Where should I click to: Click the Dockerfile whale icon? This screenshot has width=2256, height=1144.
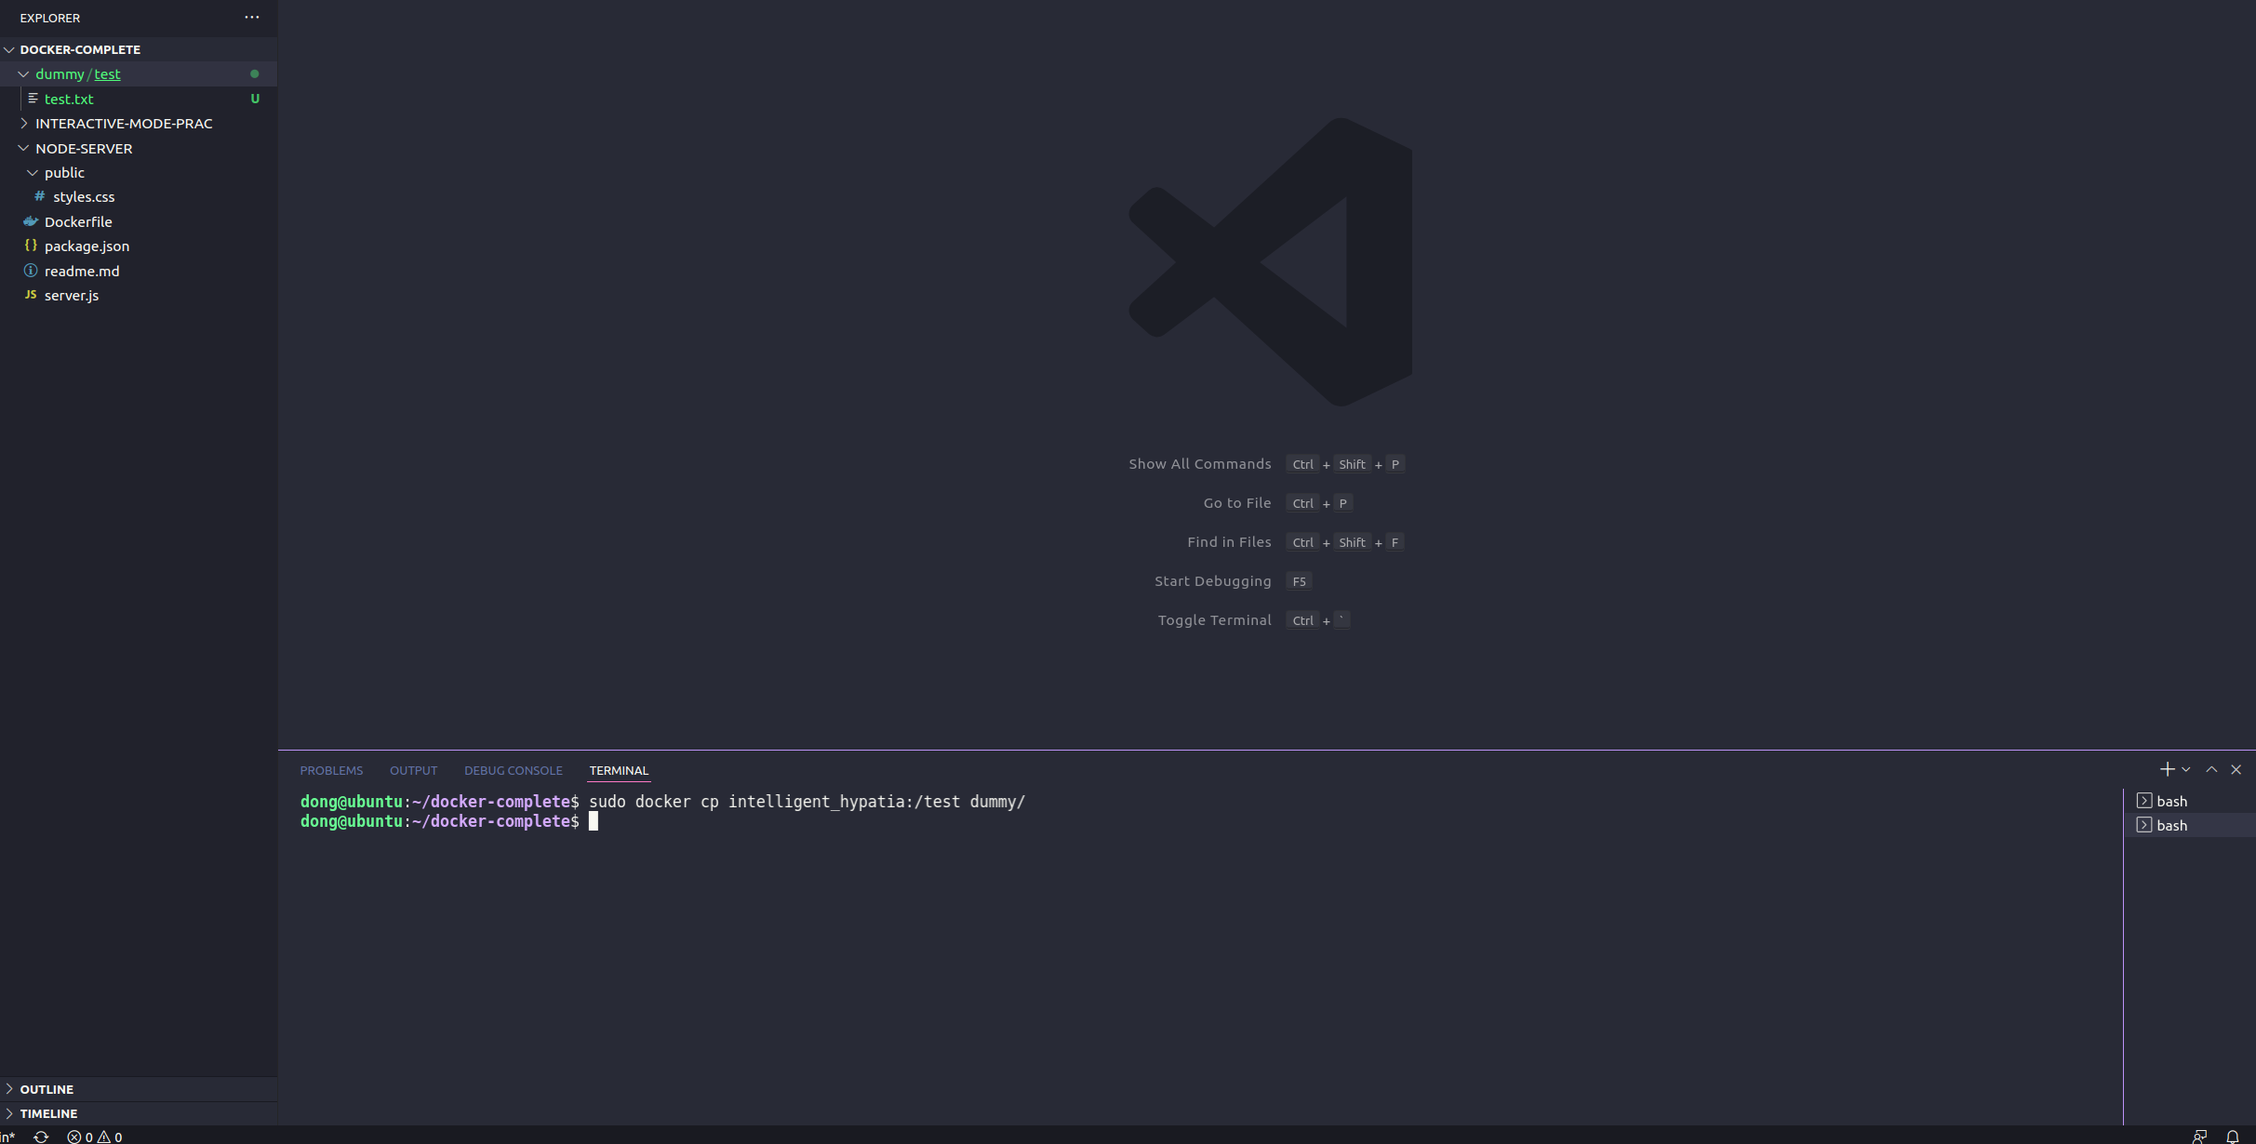click(x=31, y=221)
